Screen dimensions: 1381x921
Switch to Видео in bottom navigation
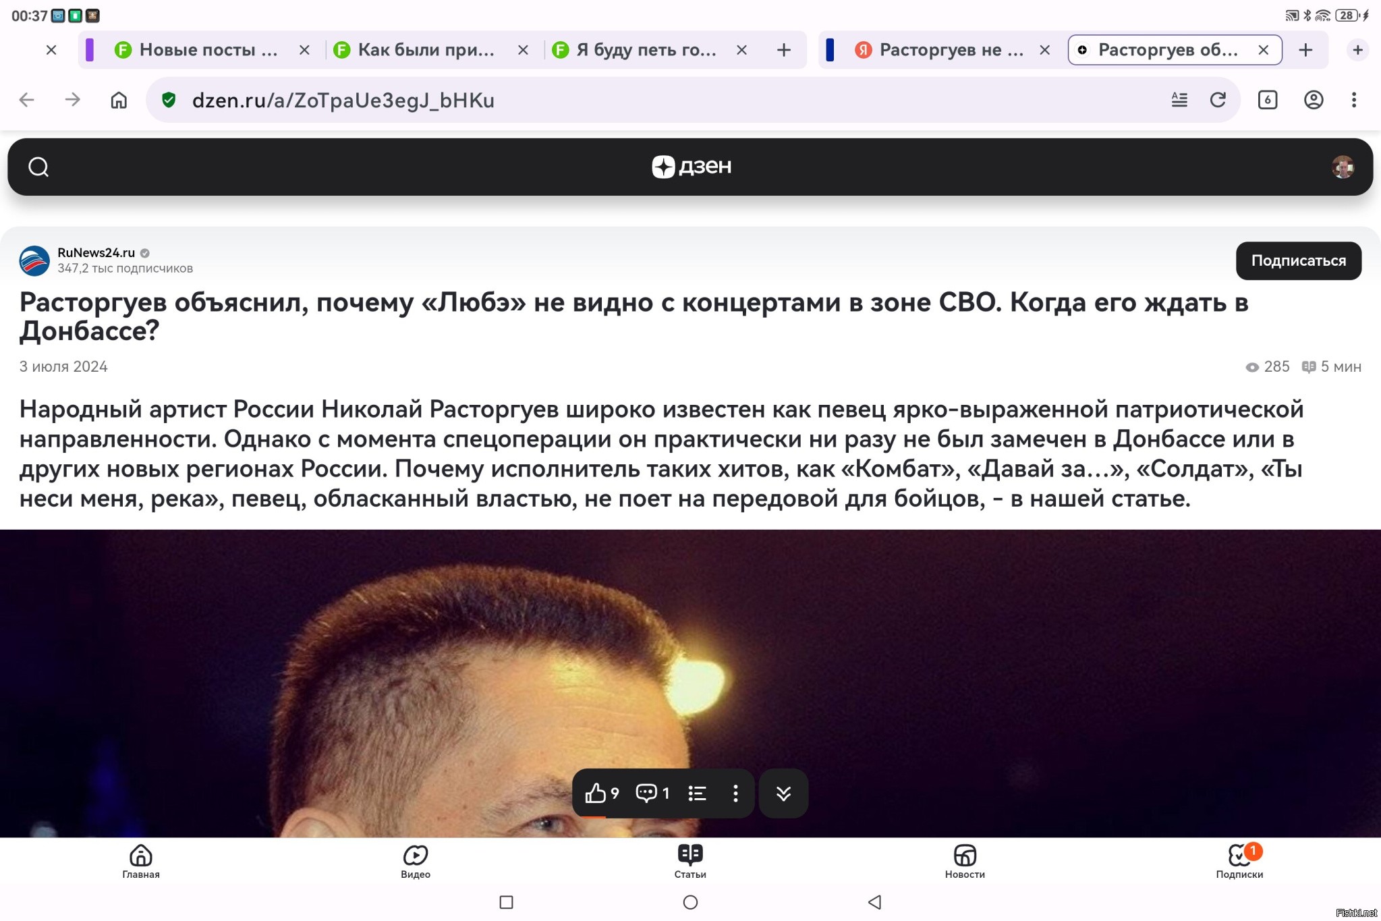[x=416, y=862]
